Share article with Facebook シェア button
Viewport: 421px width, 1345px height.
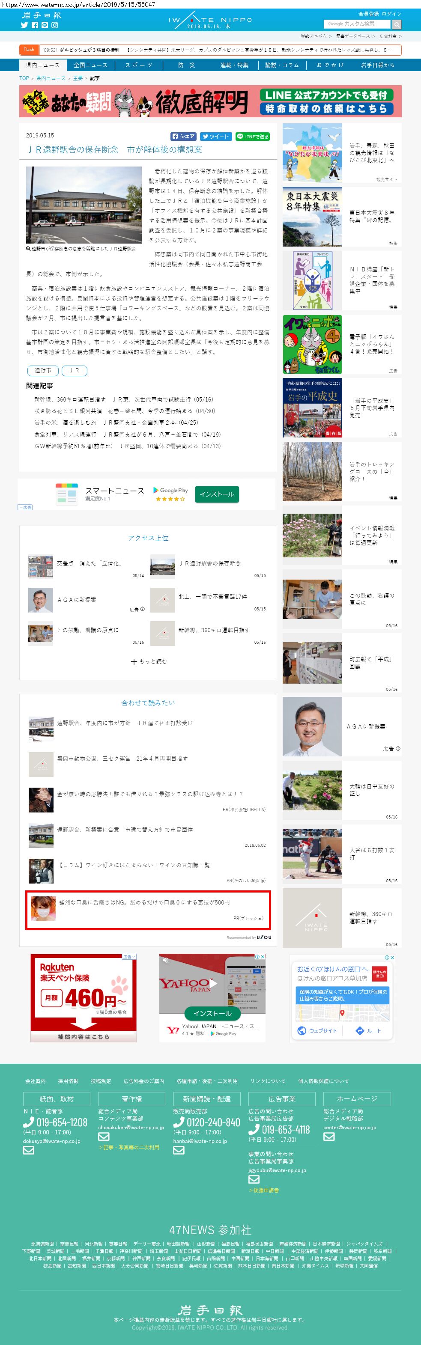click(184, 136)
